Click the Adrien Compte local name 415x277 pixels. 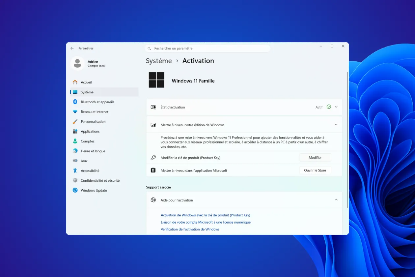click(97, 63)
